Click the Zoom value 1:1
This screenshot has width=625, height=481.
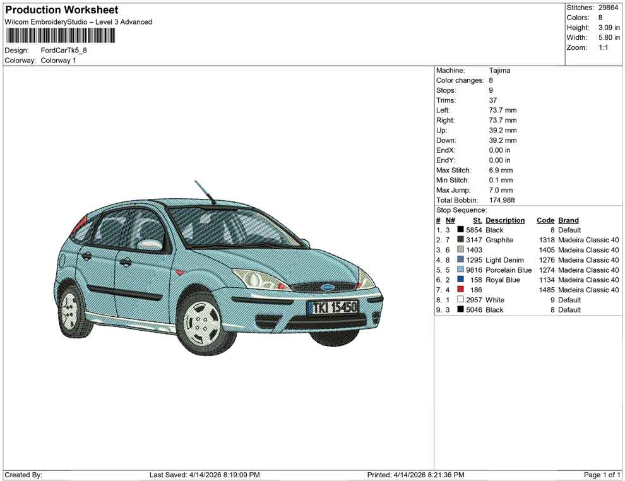[604, 47]
